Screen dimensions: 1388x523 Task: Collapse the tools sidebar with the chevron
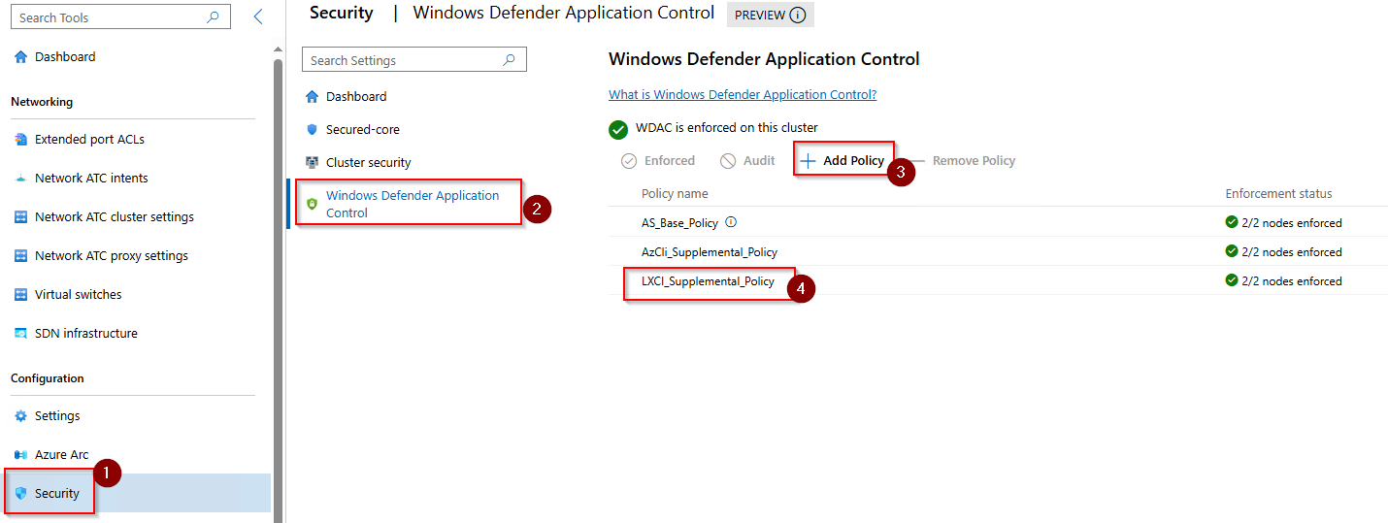click(x=257, y=16)
